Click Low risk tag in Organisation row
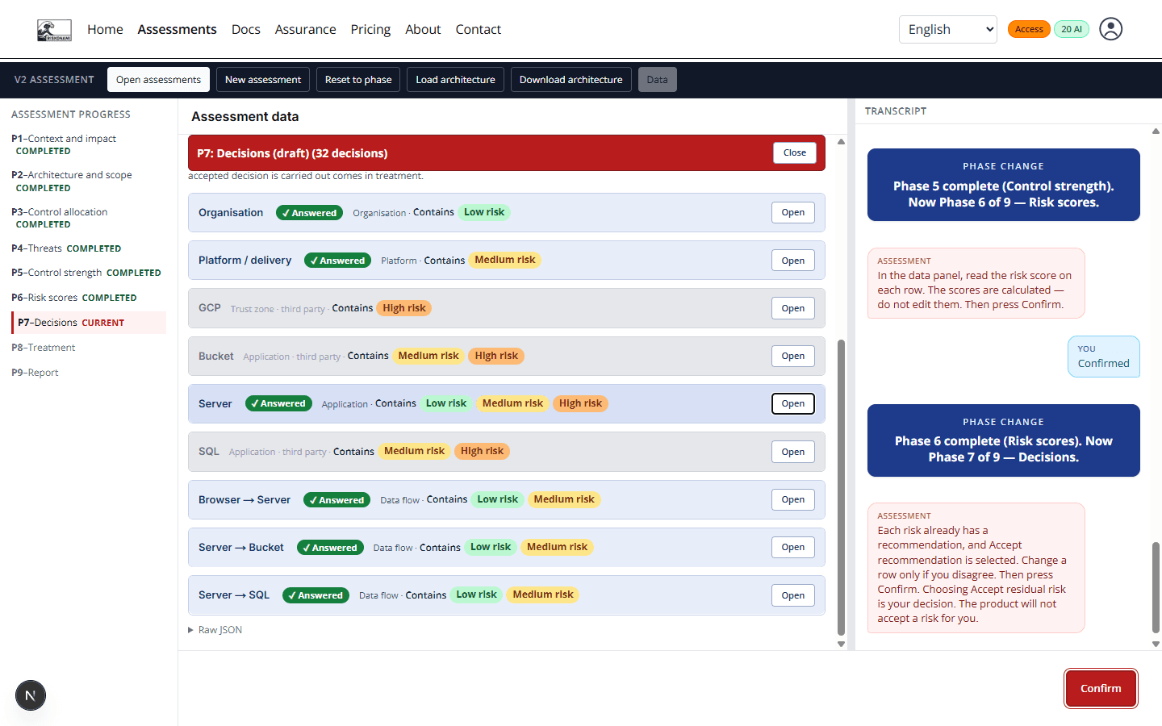This screenshot has height=726, width=1162. (484, 212)
